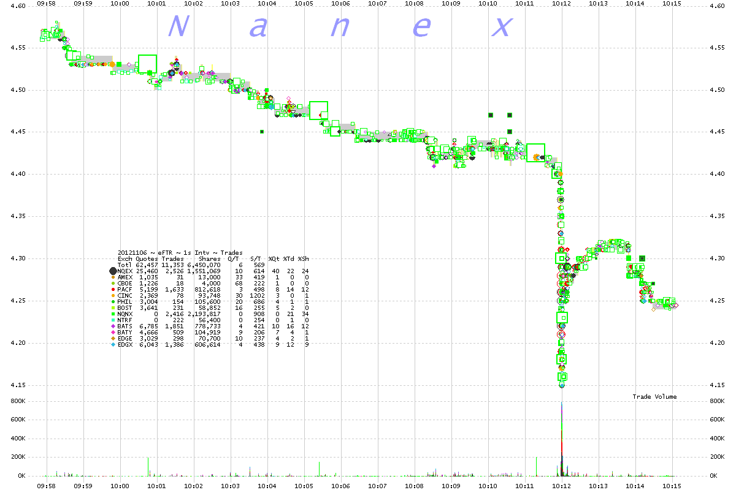
Task: Pick the teal NTRF legend square
Action: point(113,320)
